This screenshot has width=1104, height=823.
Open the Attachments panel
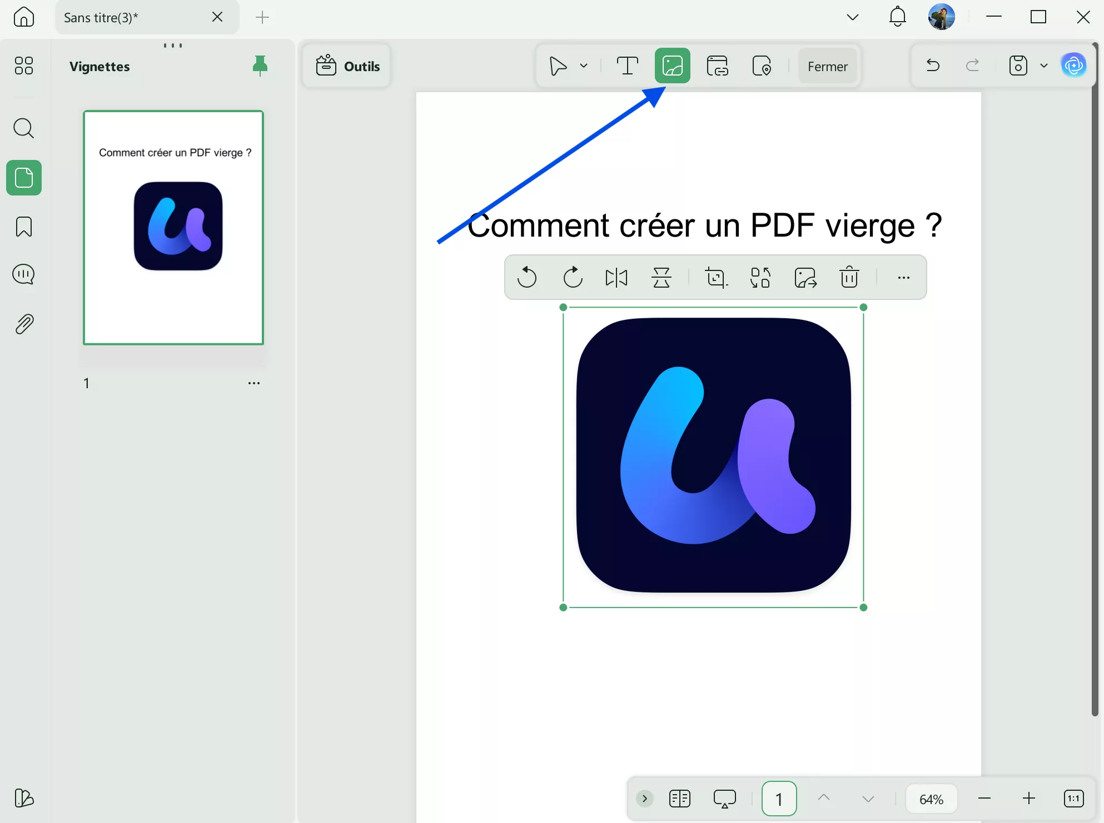coord(23,324)
